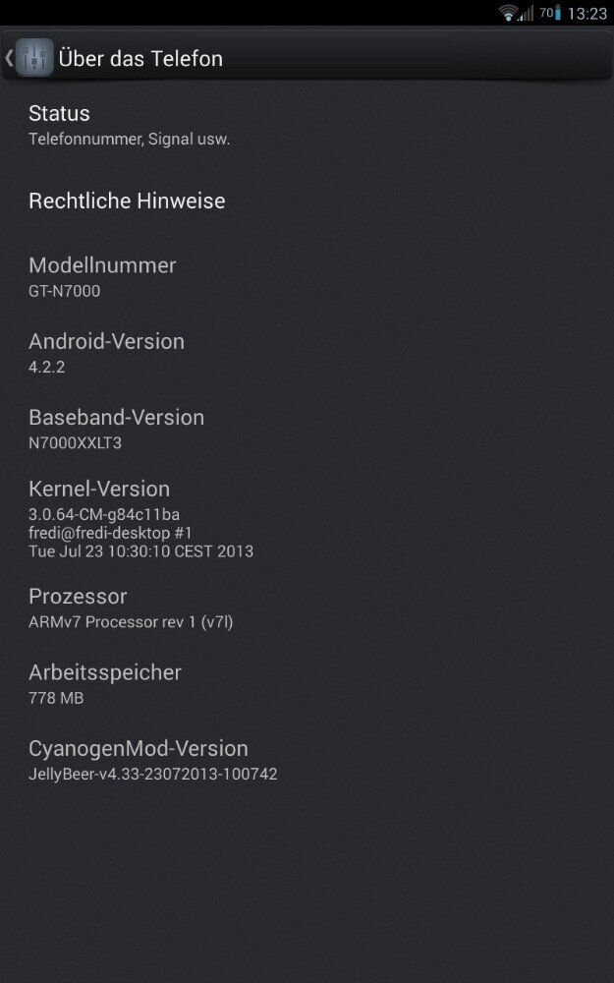The height and width of the screenshot is (983, 614).
Task: Tap the Android-Version entry
Action: click(x=307, y=353)
